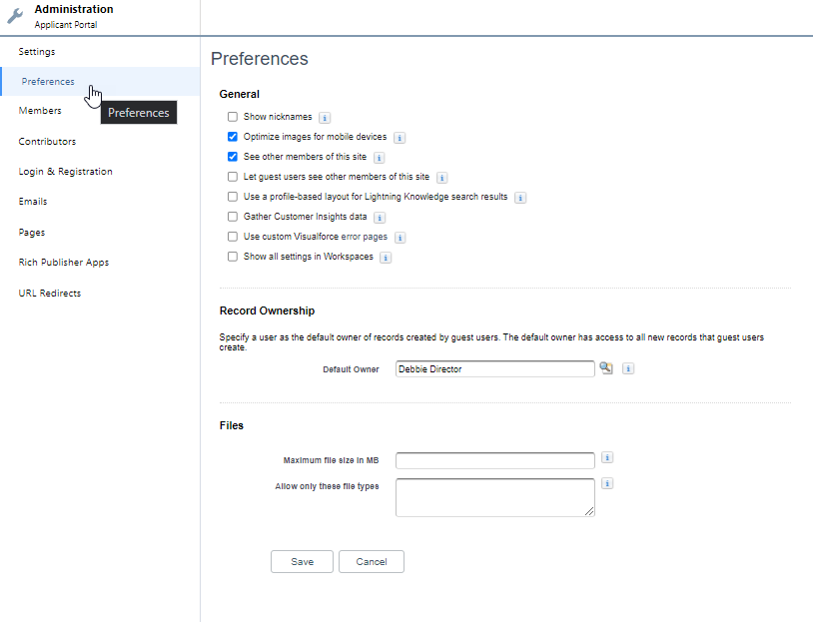
Task: Click info icon beside Allow only these file types
Action: (x=608, y=483)
